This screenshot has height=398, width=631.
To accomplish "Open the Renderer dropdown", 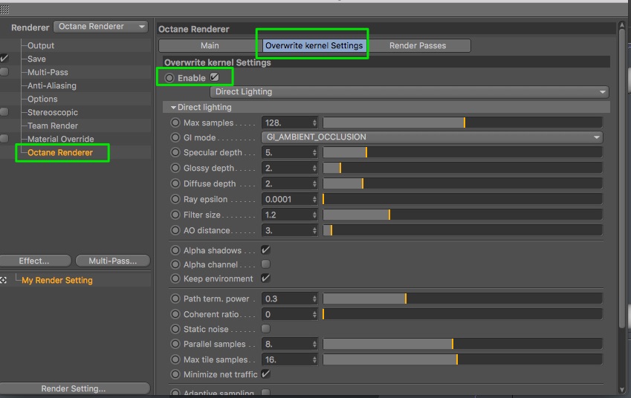I will pos(100,27).
